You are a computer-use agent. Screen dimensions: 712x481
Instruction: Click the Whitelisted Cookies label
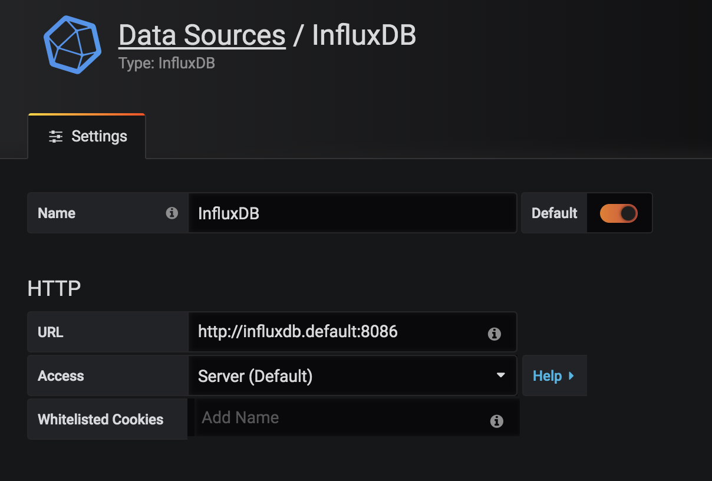pyautogui.click(x=100, y=419)
